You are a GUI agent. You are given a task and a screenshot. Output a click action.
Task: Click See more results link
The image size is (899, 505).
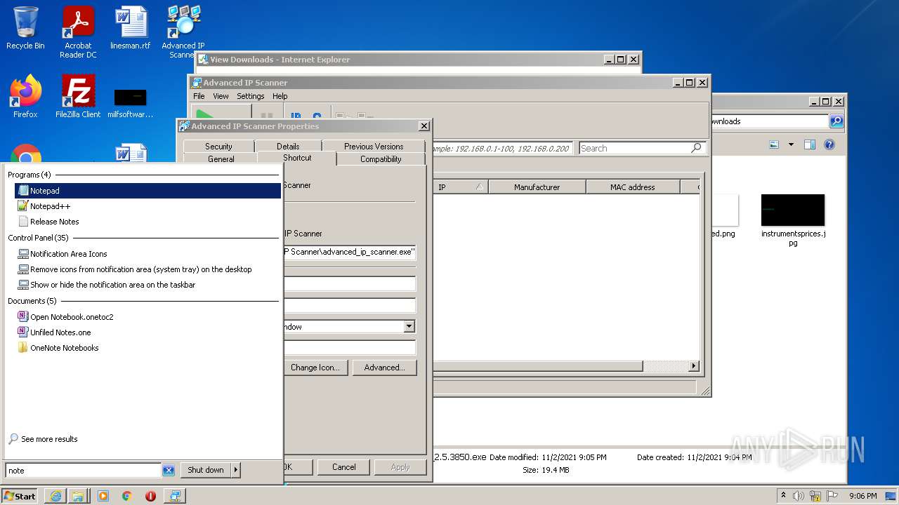click(x=49, y=439)
